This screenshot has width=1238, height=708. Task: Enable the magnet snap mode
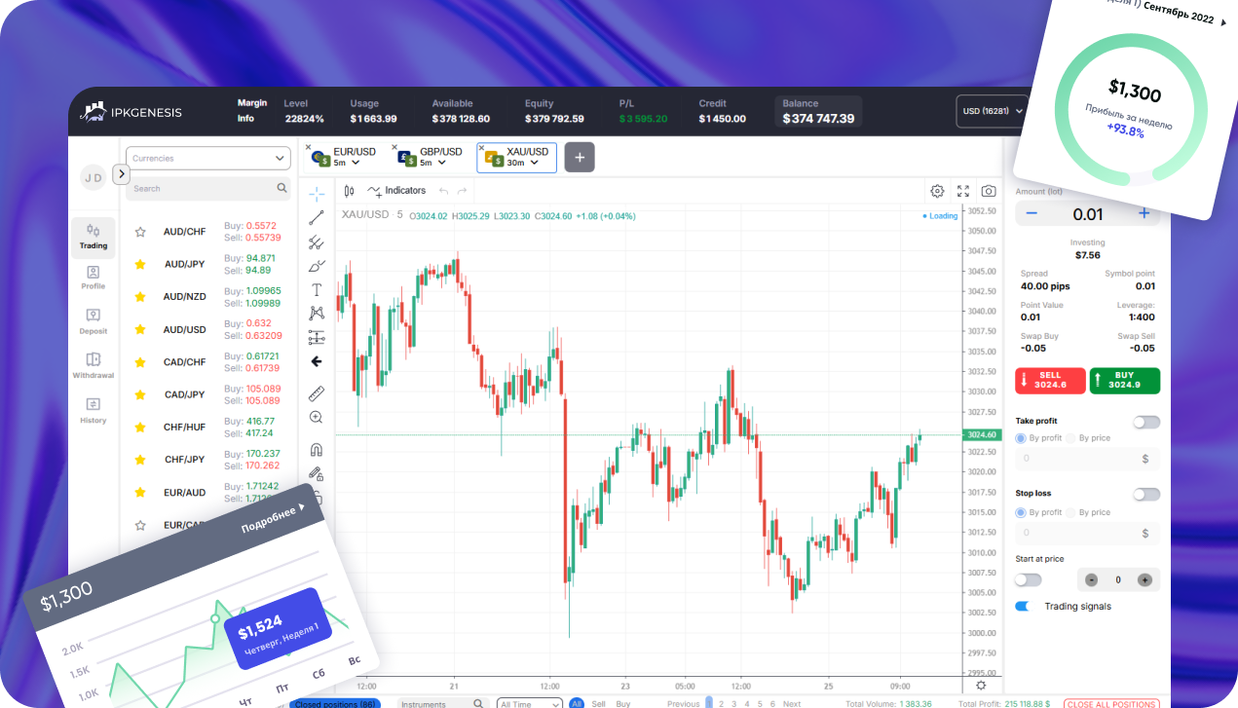[x=317, y=451]
